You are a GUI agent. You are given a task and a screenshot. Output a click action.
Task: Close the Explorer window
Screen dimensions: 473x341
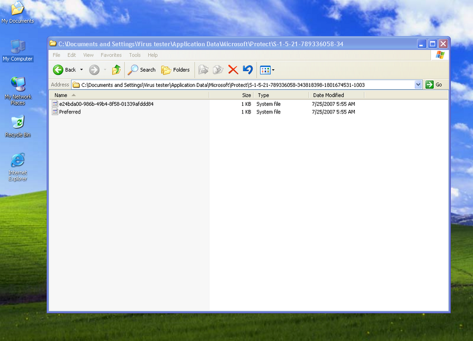pyautogui.click(x=443, y=44)
